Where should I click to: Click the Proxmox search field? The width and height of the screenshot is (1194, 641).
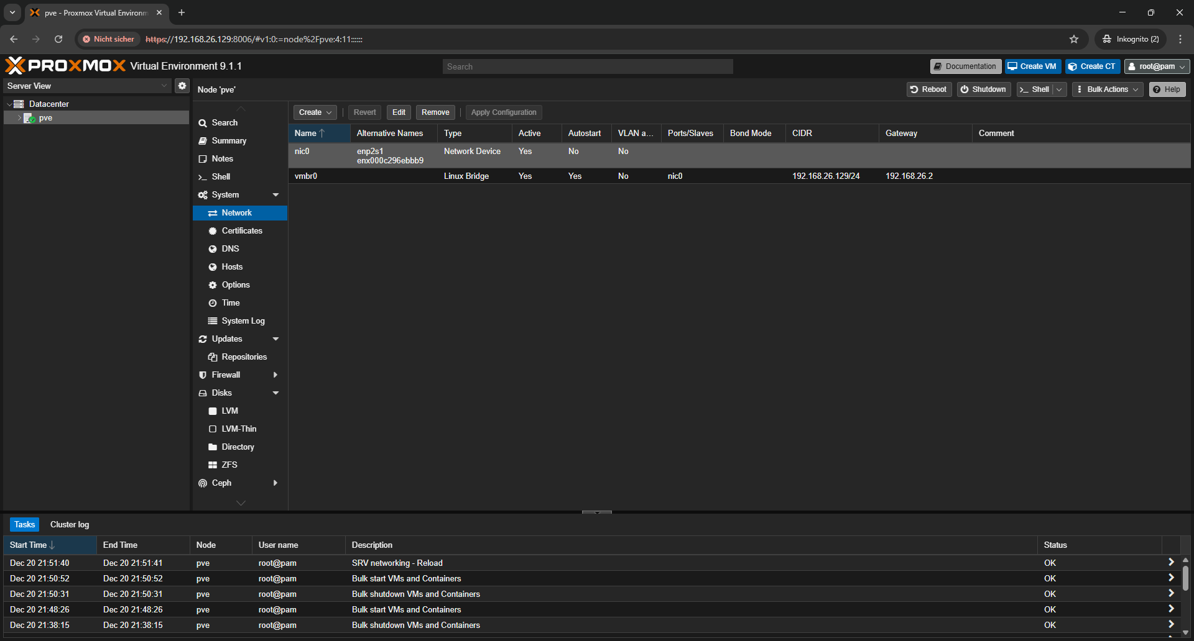pyautogui.click(x=587, y=66)
